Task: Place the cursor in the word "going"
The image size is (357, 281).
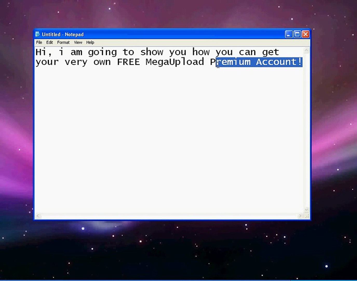Action: (102, 53)
